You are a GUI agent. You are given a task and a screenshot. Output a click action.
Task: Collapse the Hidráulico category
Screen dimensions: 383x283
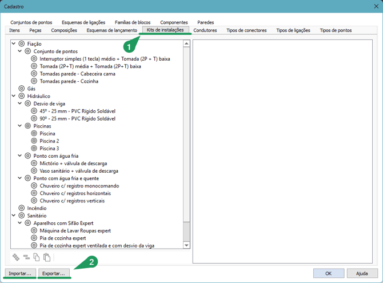14,96
